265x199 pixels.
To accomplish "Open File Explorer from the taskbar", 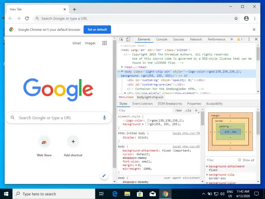I will [127, 194].
